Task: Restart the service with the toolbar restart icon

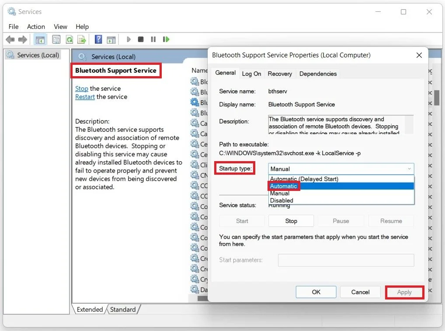Action: (x=166, y=39)
